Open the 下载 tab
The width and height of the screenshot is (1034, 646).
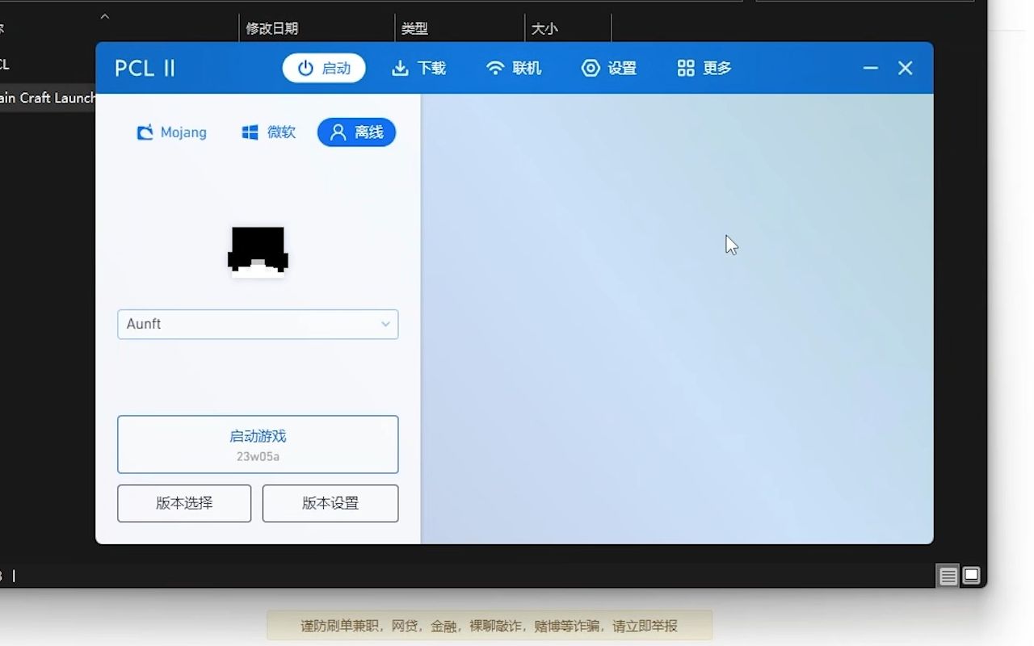418,68
